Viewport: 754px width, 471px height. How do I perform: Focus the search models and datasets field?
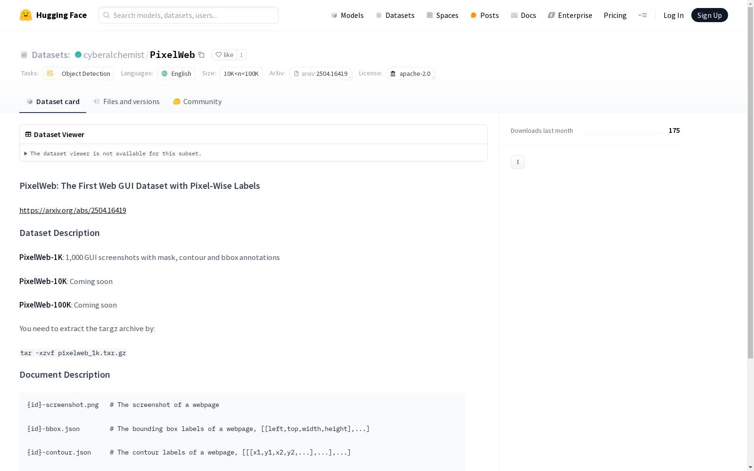(x=188, y=15)
